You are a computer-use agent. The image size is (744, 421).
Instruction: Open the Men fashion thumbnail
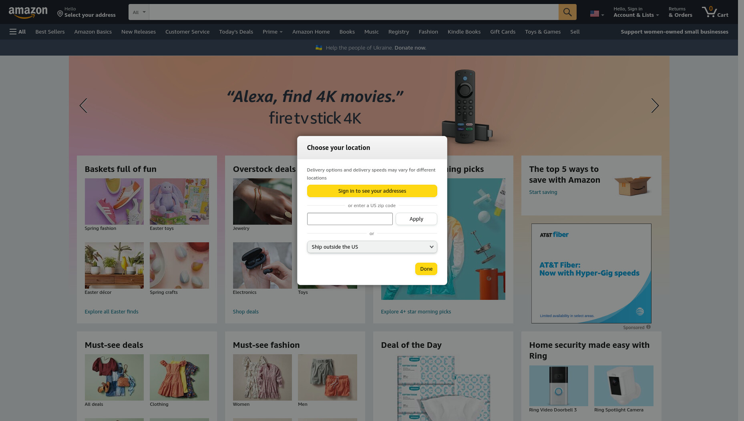327,377
